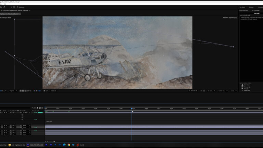Click the current time indicator playhead
Screen dimensions: 263x148
(x=131, y=109)
